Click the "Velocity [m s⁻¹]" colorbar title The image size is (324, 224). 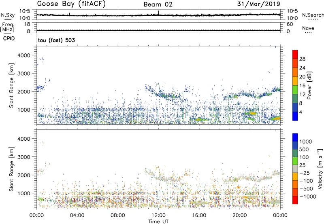point(320,169)
